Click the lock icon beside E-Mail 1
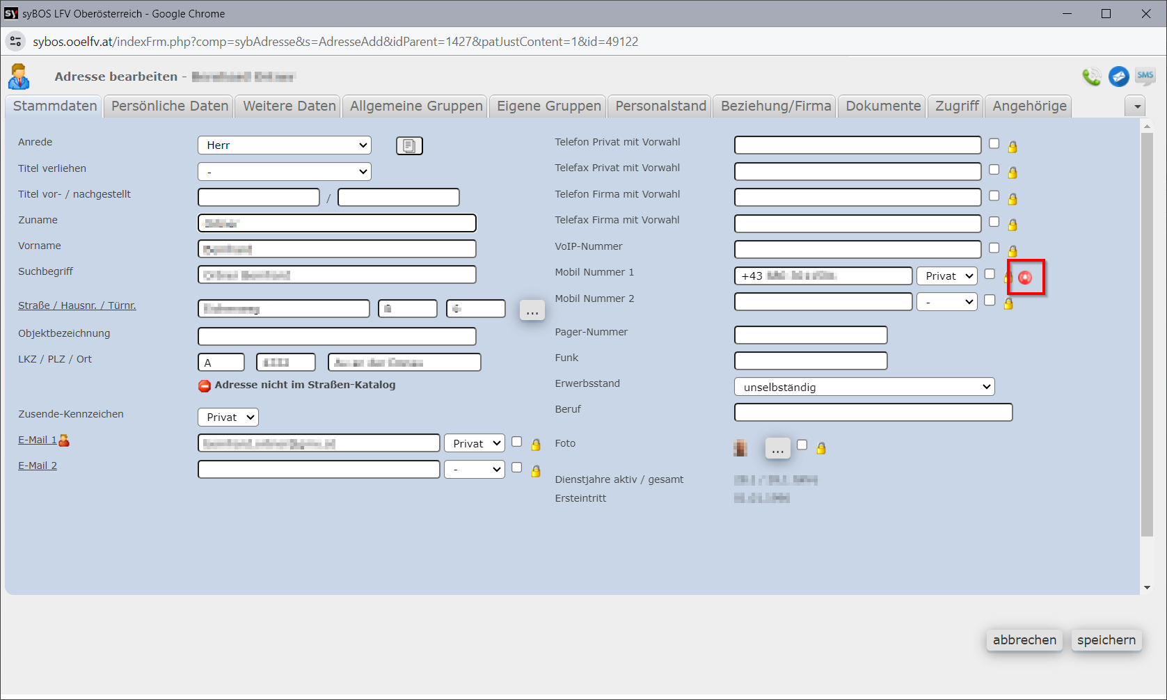The height and width of the screenshot is (700, 1167). (536, 445)
